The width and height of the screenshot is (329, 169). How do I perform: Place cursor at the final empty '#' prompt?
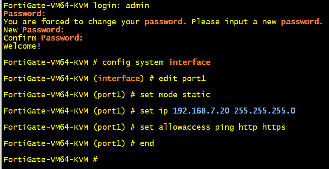tap(95, 160)
